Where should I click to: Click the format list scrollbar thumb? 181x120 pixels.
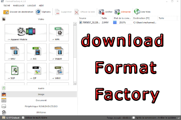(75, 42)
